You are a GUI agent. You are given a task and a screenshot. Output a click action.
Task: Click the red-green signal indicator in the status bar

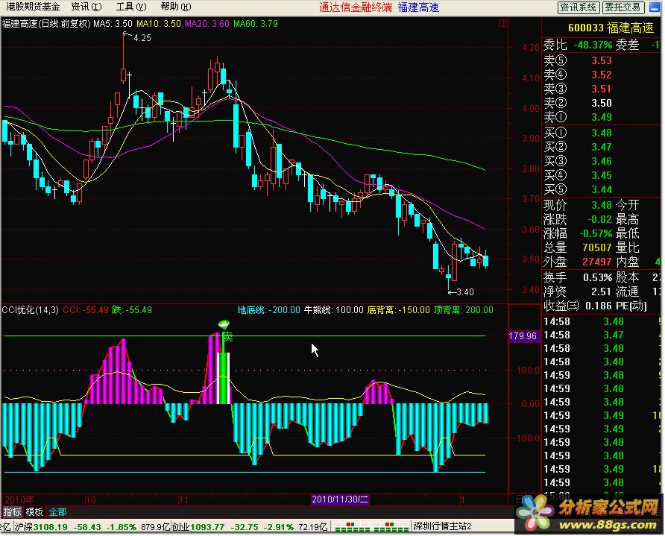click(371, 526)
